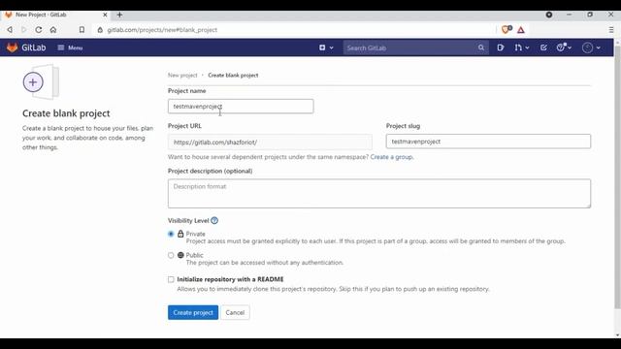
Task: Select the Public visibility radio button
Action: click(171, 255)
